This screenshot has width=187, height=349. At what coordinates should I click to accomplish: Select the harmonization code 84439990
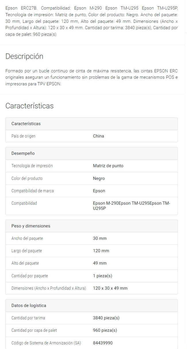click(x=103, y=343)
